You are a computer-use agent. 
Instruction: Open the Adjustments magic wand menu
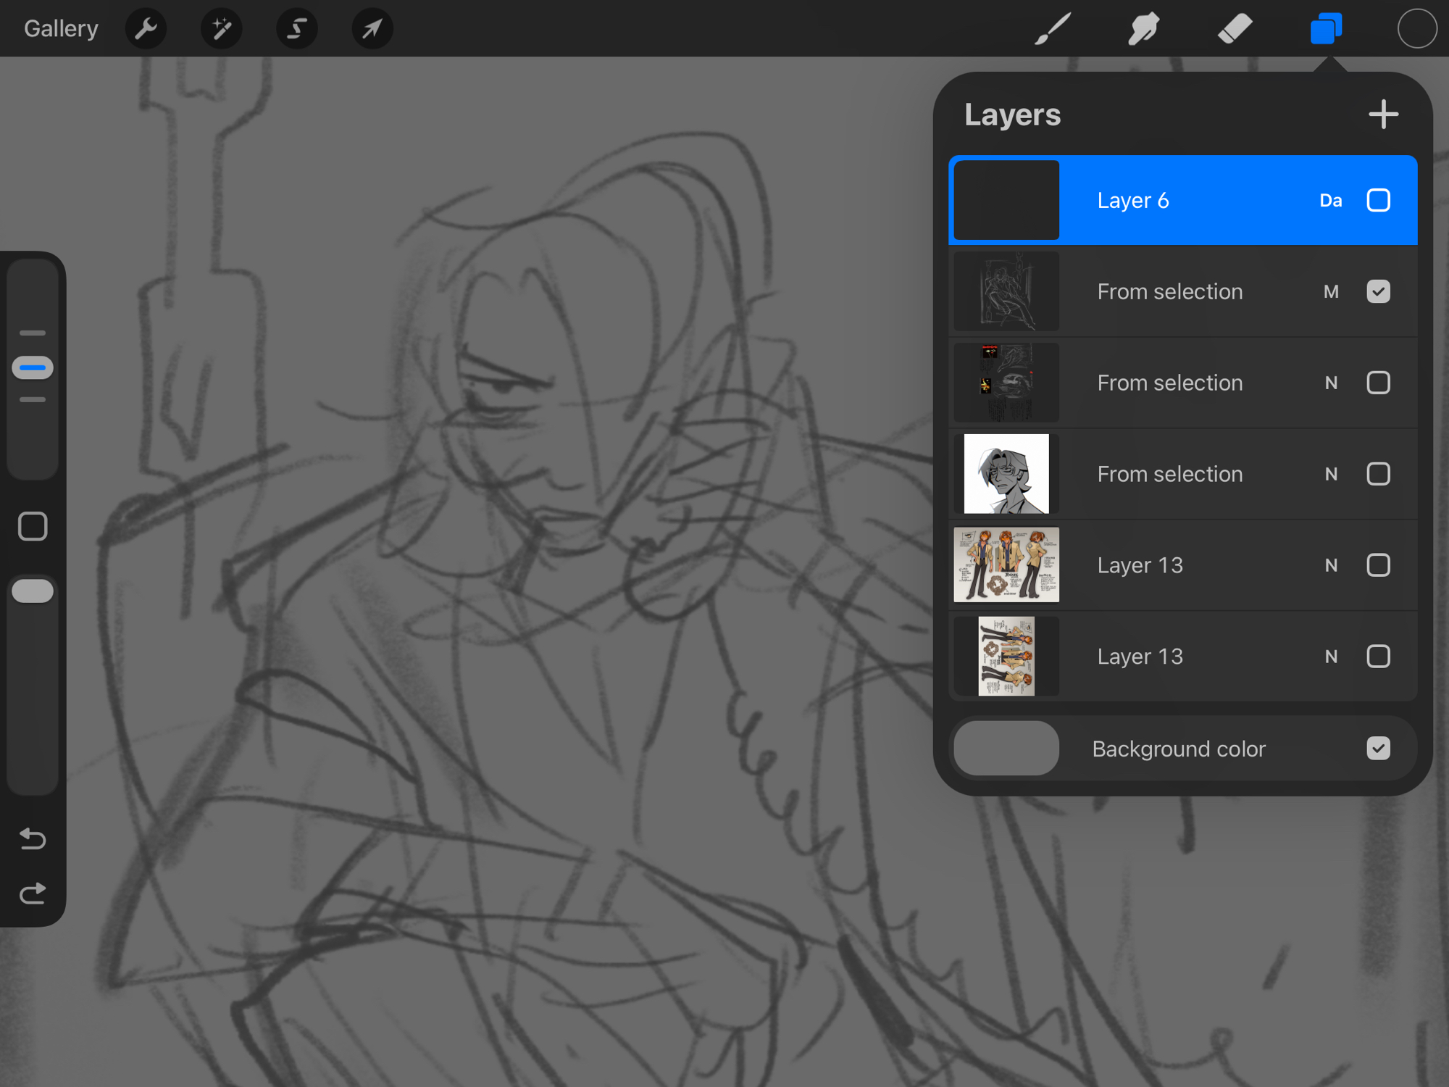(x=221, y=29)
